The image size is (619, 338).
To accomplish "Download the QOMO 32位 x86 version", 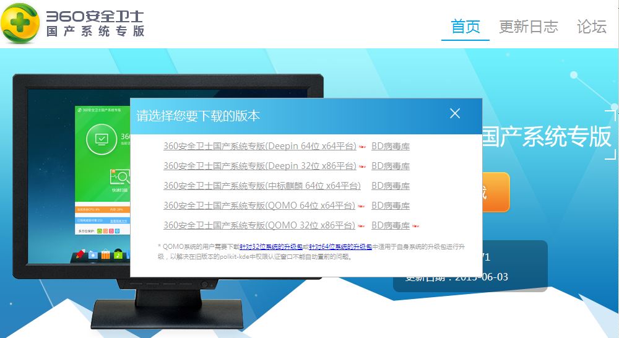I will pos(259,226).
